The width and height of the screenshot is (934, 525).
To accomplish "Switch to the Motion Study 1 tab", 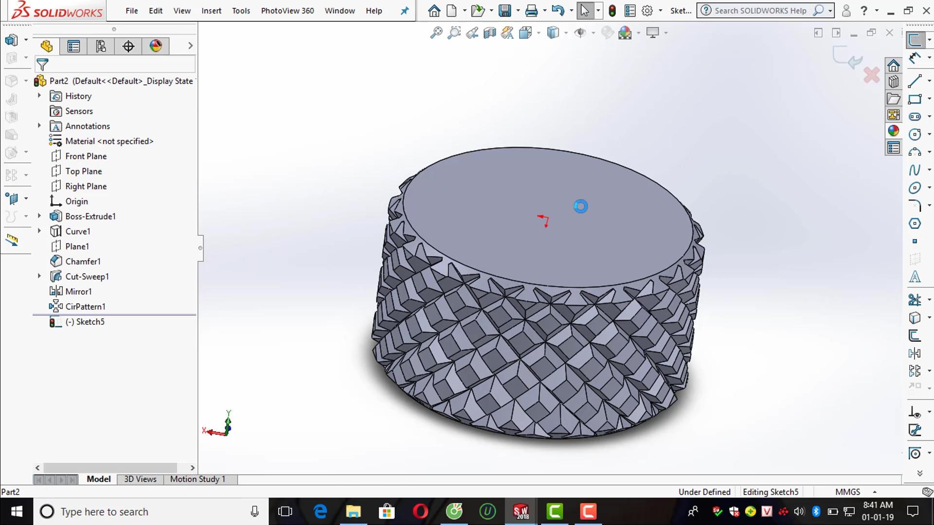I will [198, 479].
